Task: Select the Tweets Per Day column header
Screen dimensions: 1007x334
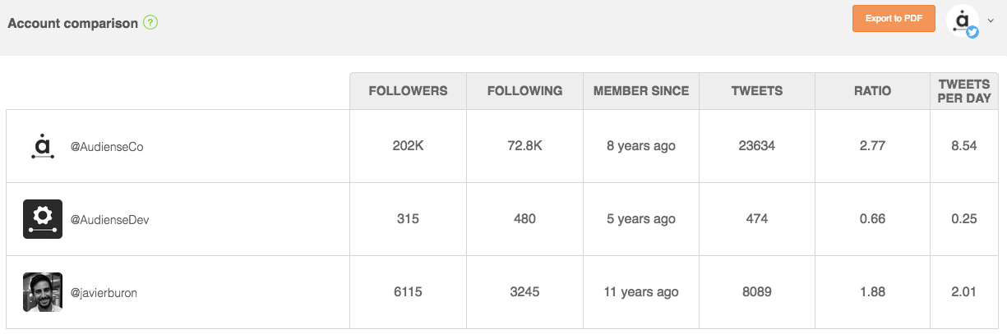Action: click(x=964, y=91)
